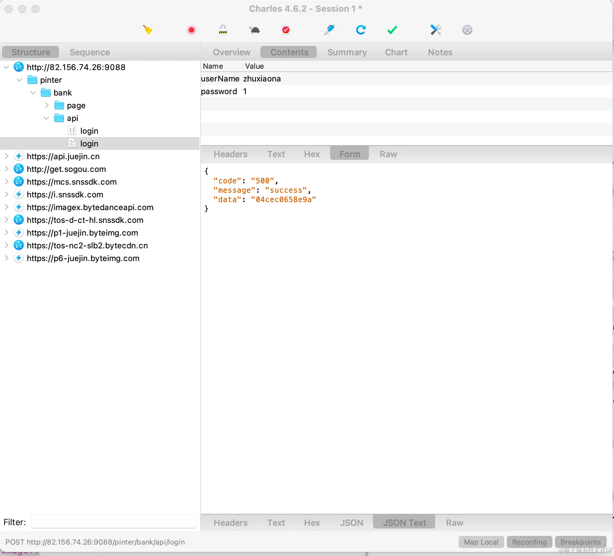614x556 pixels.
Task: Click the Recording status button
Action: pyautogui.click(x=529, y=542)
